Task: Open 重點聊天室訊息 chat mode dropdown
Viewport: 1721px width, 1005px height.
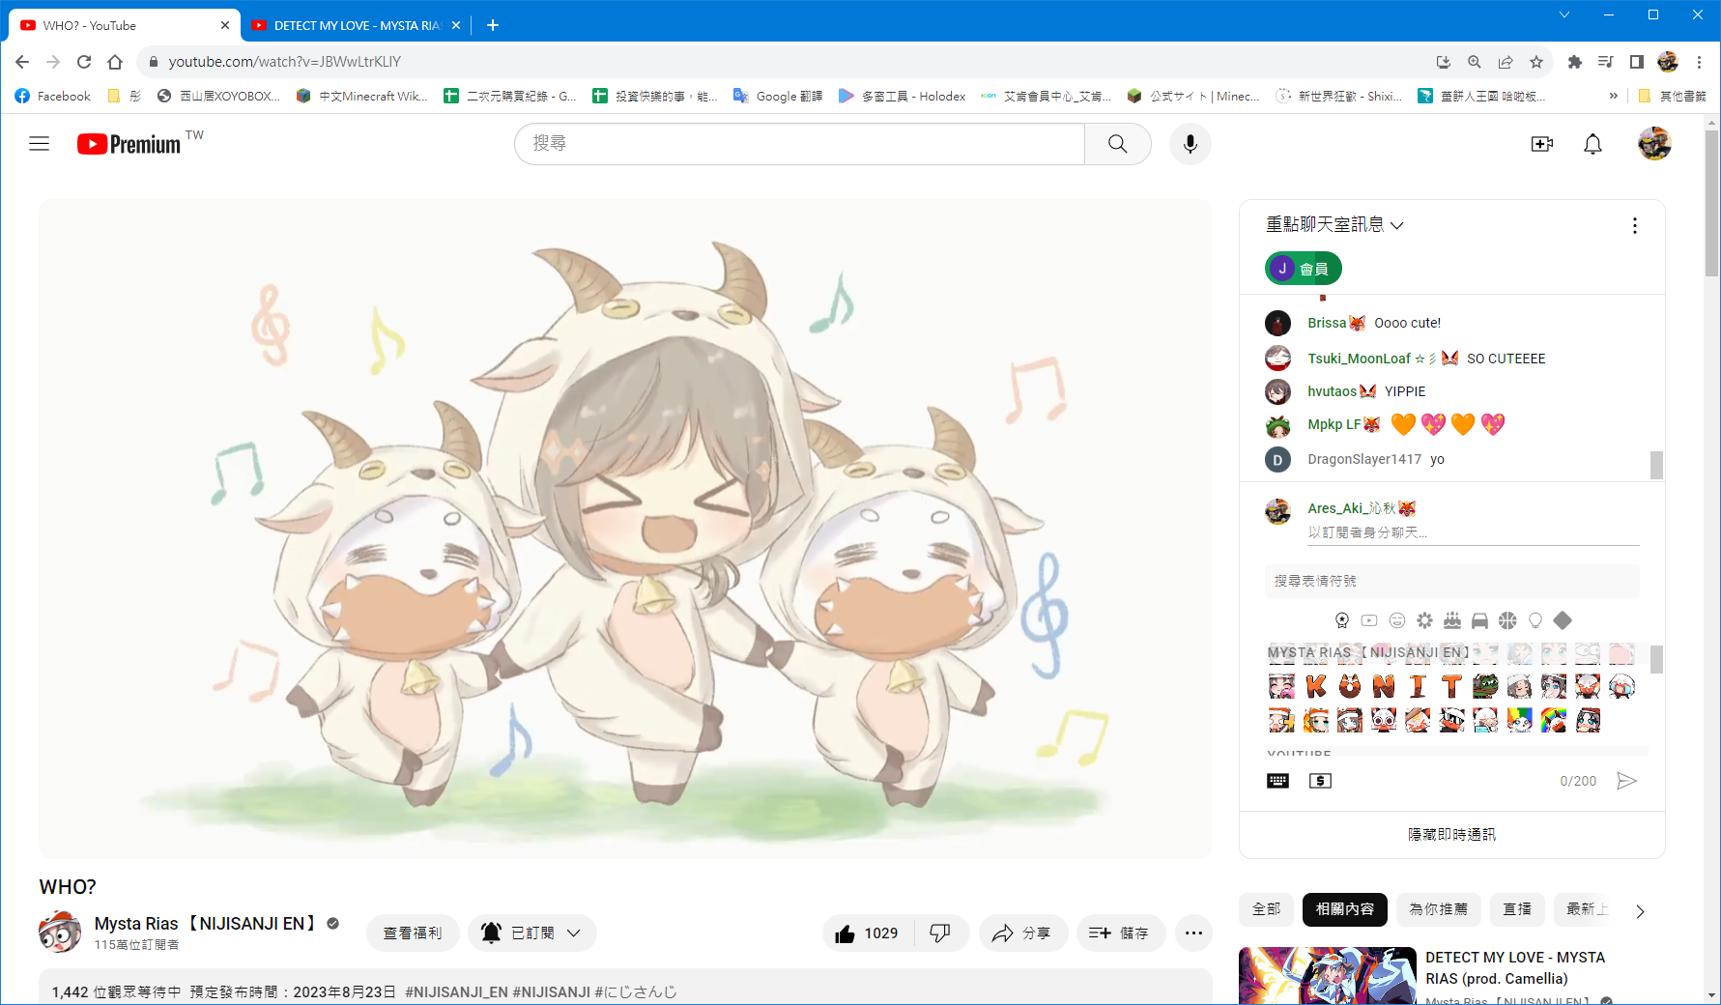Action: [1334, 224]
